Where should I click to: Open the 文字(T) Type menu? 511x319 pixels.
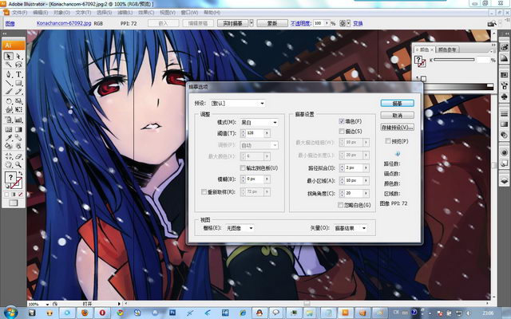(83, 13)
